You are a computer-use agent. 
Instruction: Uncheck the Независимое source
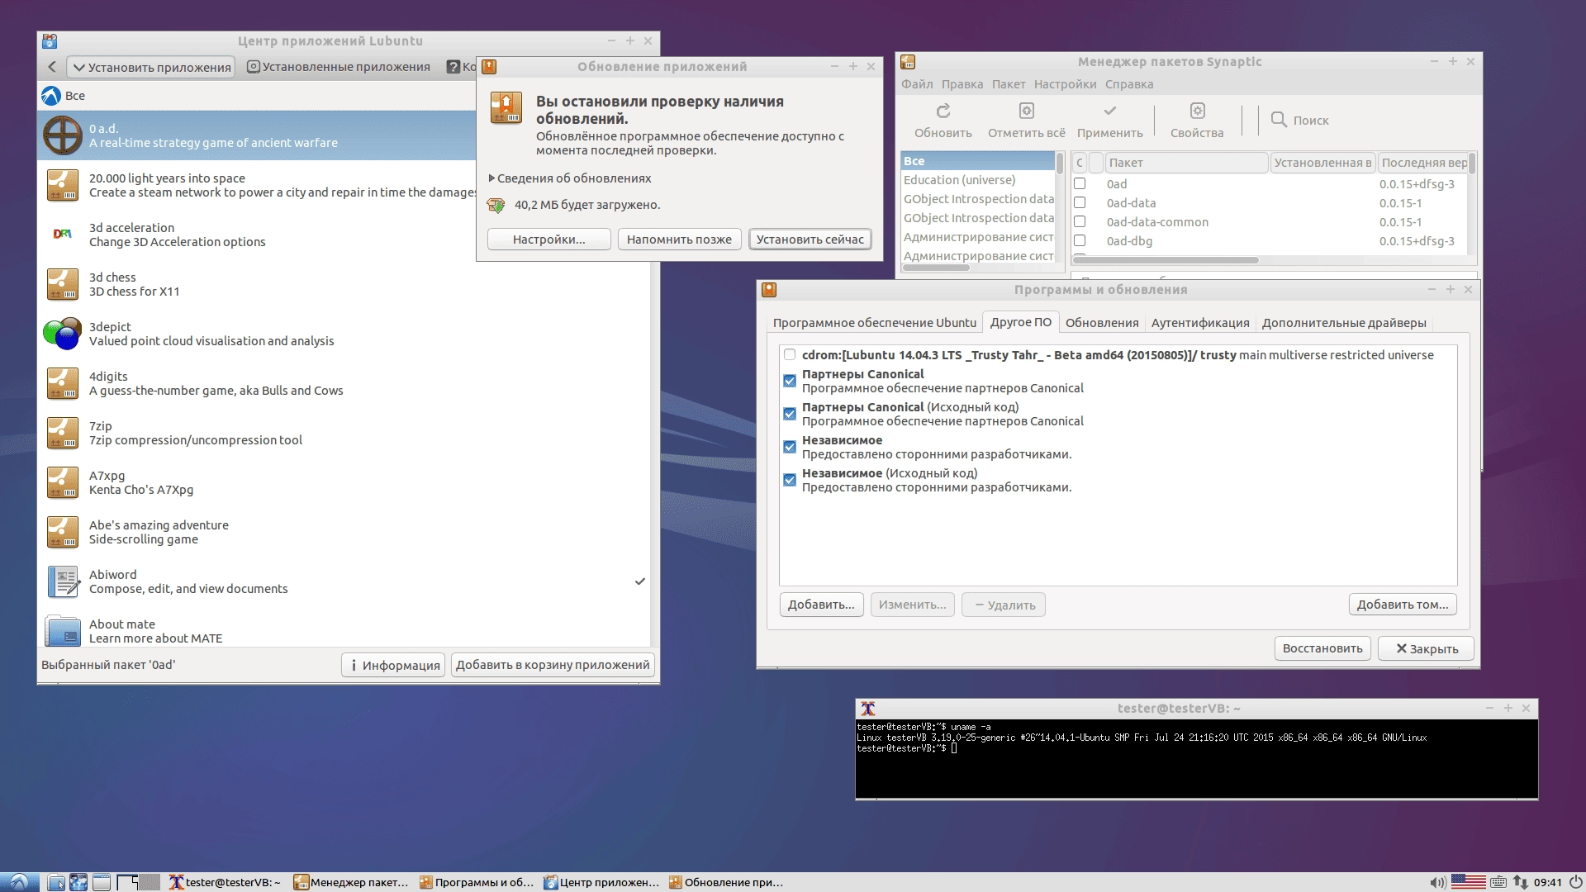pos(790,447)
